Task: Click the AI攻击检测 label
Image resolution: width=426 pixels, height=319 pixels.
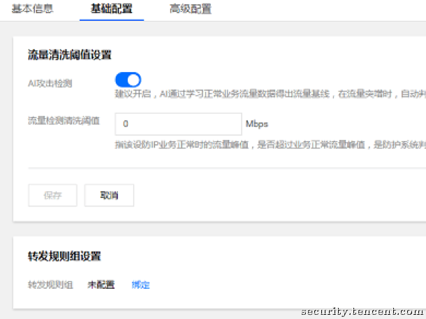Action: 50,83
